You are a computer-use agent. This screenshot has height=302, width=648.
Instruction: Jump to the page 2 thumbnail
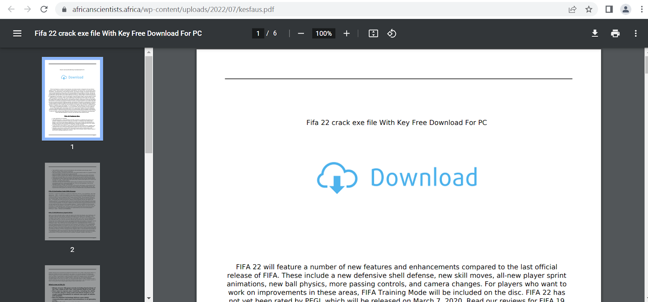tap(72, 201)
